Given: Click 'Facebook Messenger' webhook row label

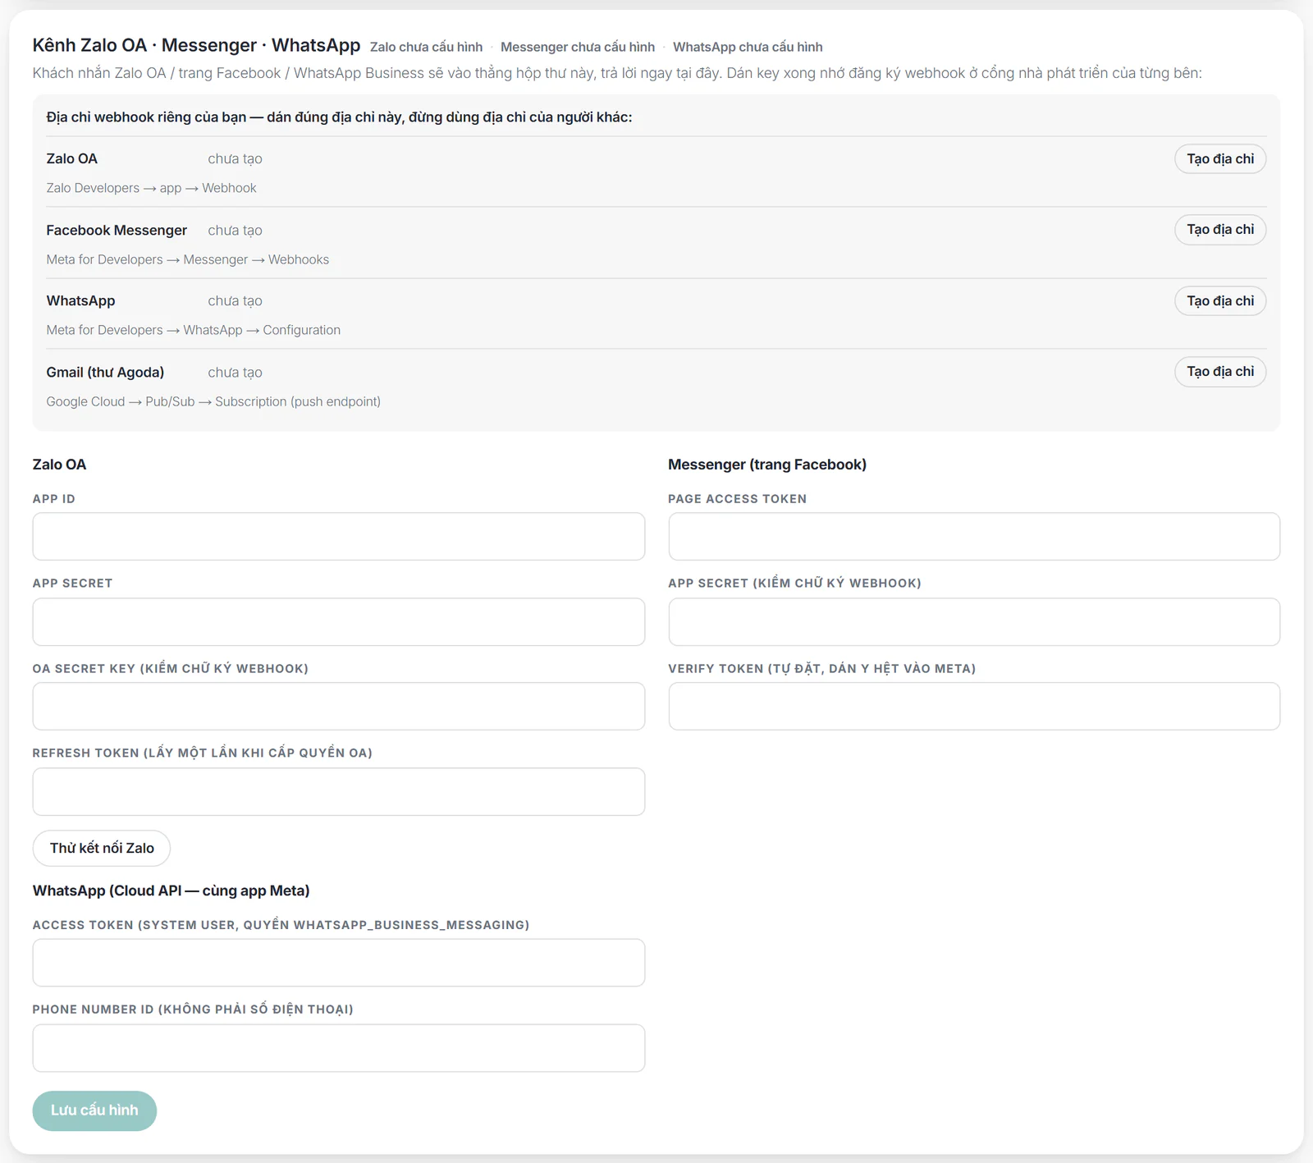Looking at the screenshot, I should coord(117,230).
